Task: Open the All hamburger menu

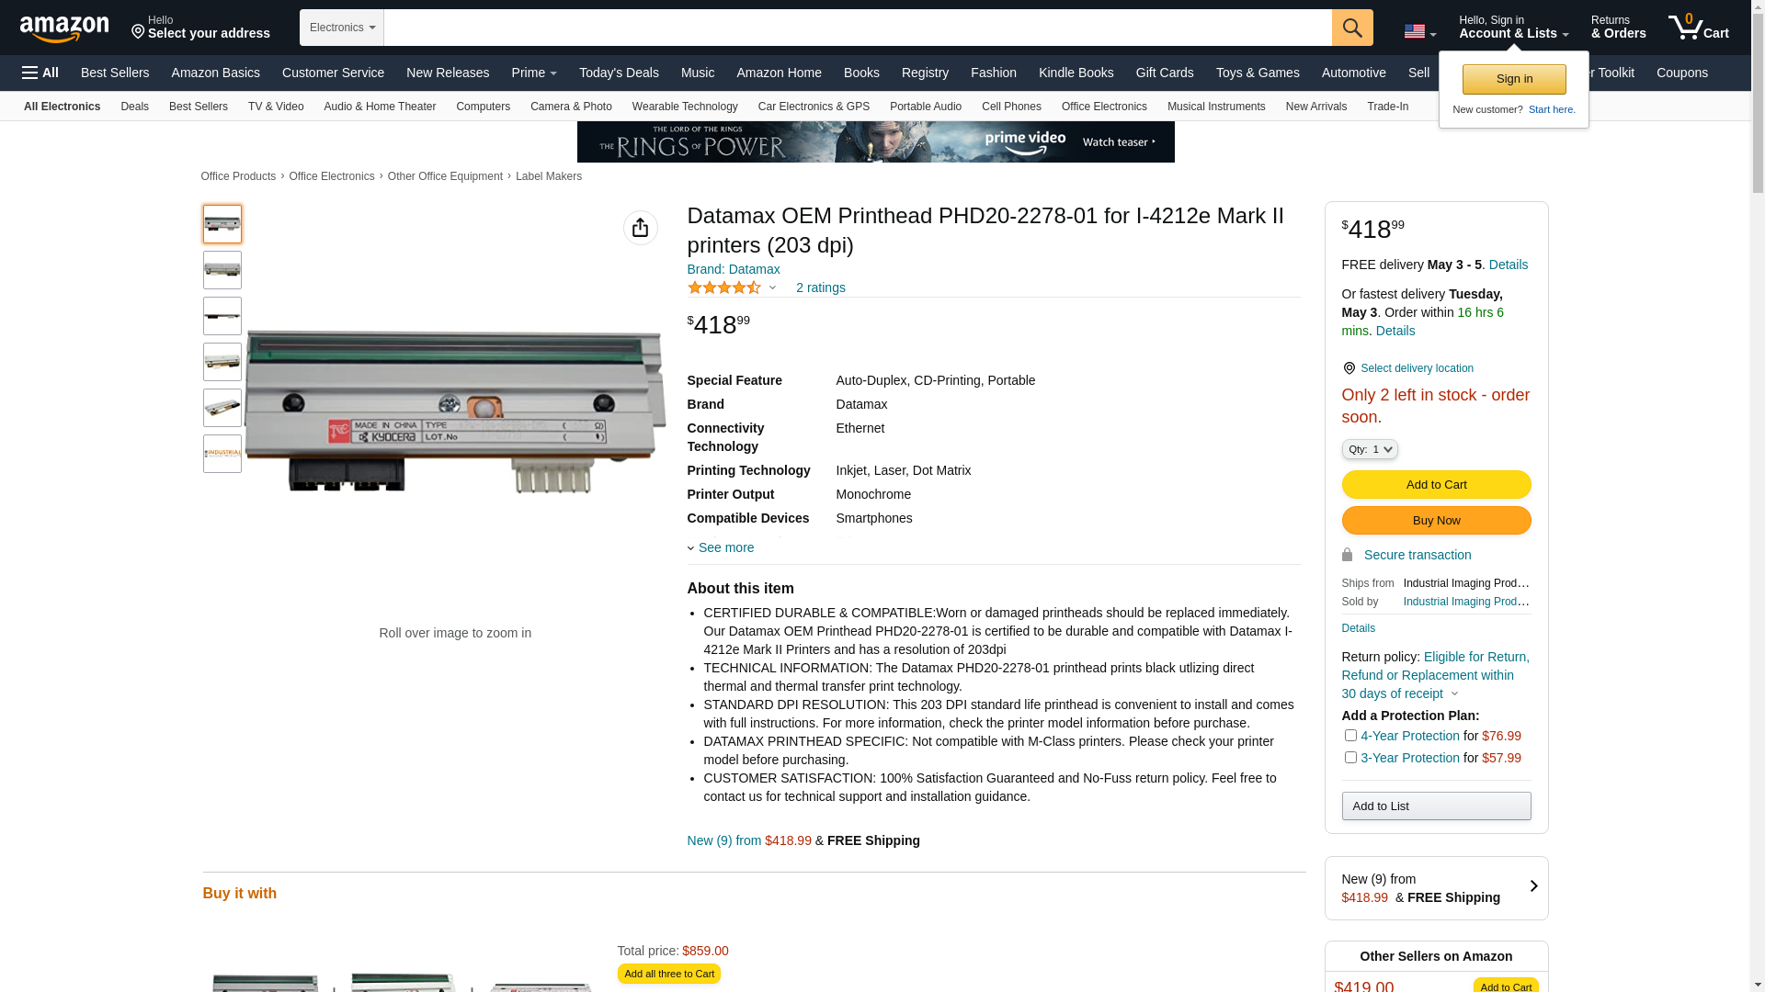Action: coord(40,73)
